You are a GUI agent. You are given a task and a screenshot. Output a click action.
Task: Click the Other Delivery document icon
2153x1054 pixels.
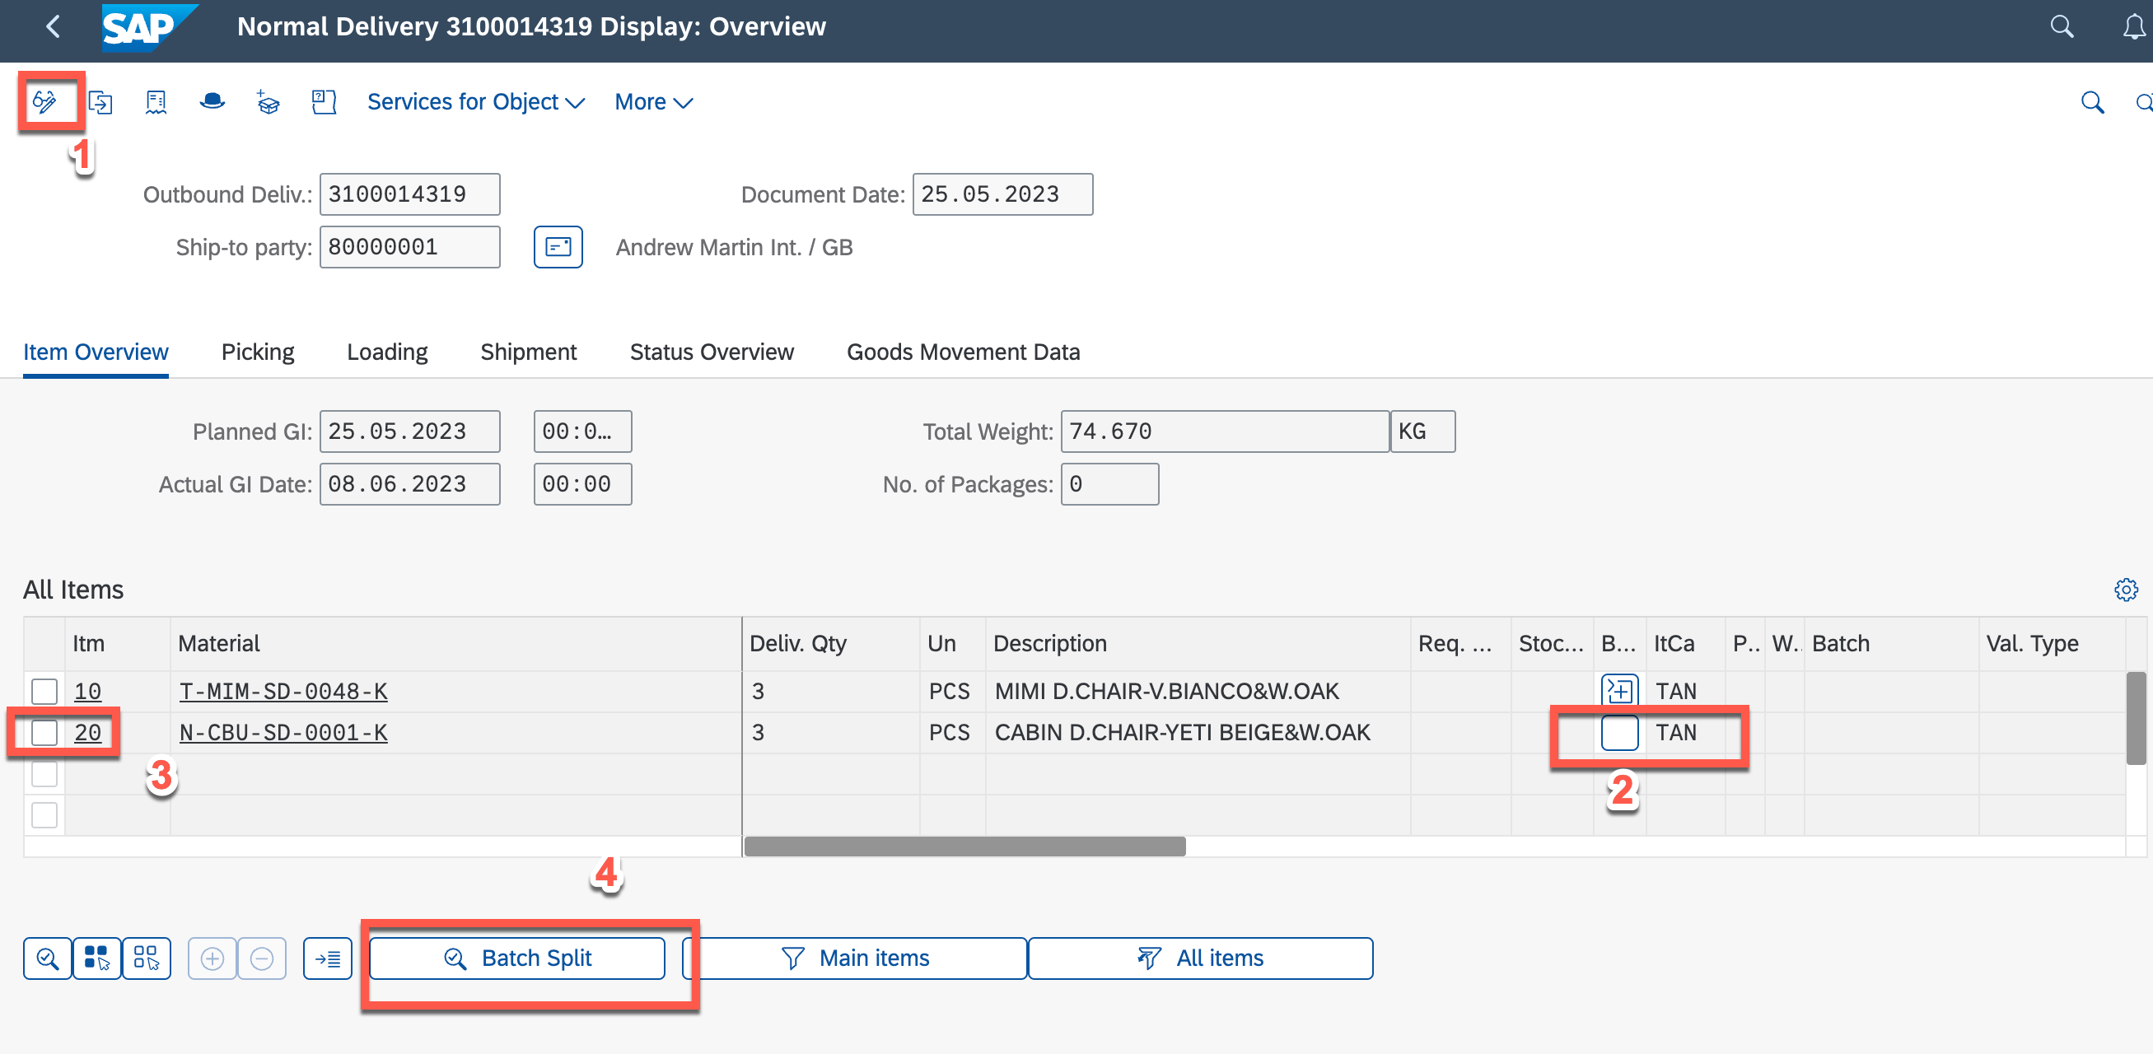point(100,102)
